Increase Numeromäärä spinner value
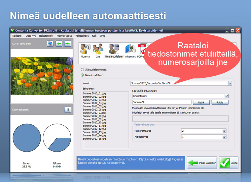251x182 pixels. tap(224, 130)
